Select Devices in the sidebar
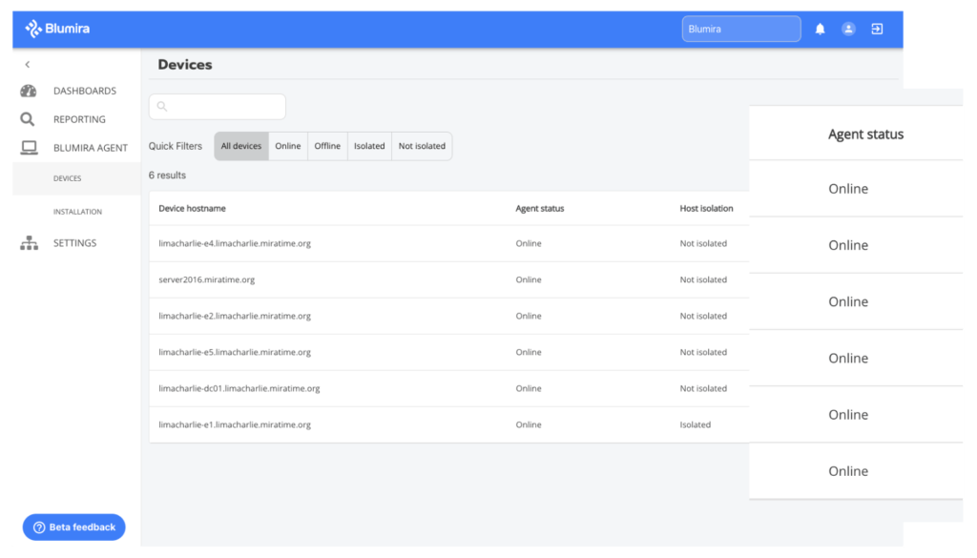Screen dimensions: 977x558 pos(67,178)
